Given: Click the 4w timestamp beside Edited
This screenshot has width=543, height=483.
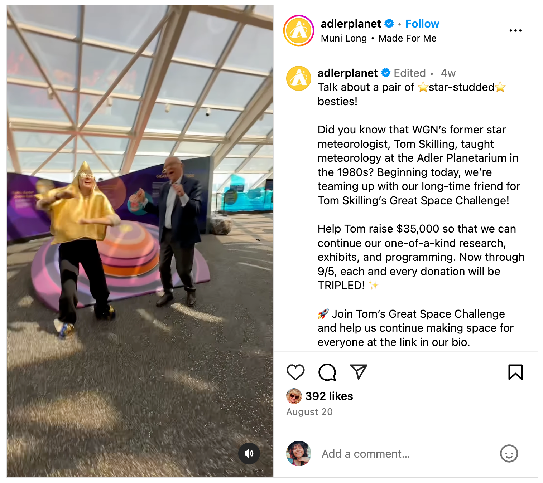Looking at the screenshot, I should [x=448, y=73].
